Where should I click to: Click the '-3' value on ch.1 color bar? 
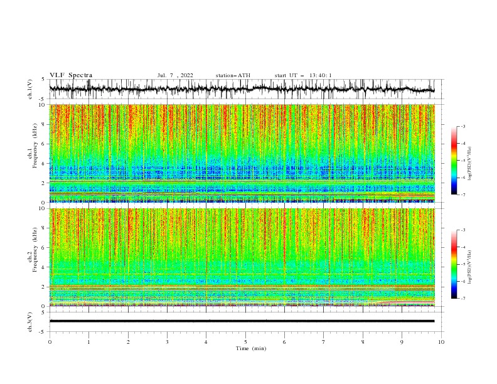[x=462, y=126]
